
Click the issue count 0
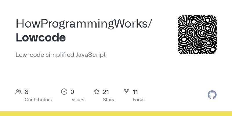[72, 92]
